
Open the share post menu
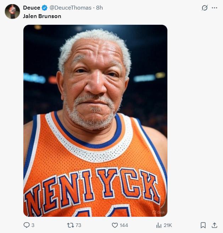214,225
